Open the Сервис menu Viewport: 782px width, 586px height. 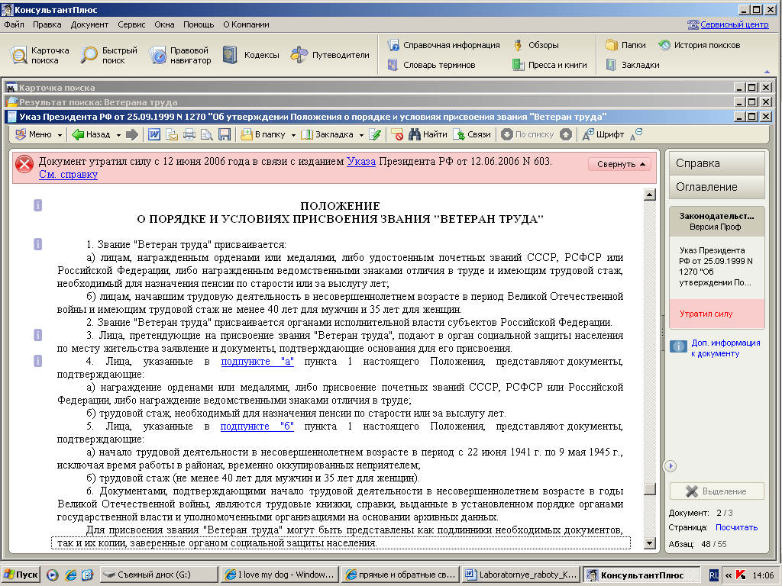tap(131, 24)
